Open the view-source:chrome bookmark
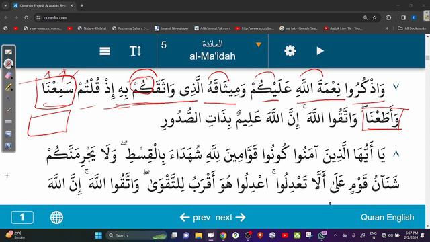 tap(43, 28)
